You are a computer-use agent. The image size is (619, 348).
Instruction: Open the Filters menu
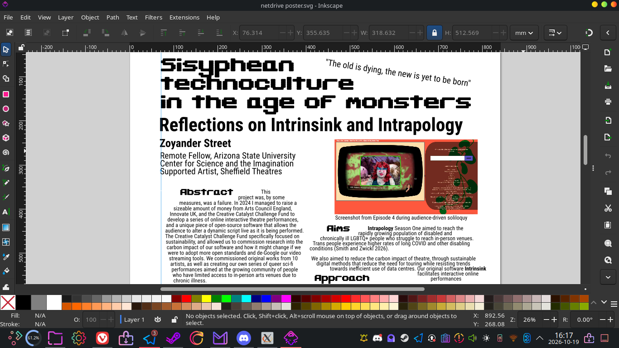[154, 17]
